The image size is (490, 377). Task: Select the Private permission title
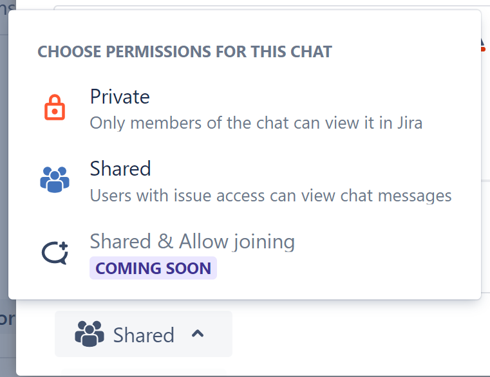pyautogui.click(x=120, y=97)
